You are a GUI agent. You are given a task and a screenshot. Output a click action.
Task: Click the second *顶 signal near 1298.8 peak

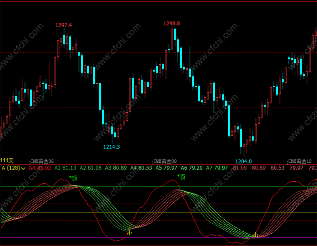click(181, 177)
